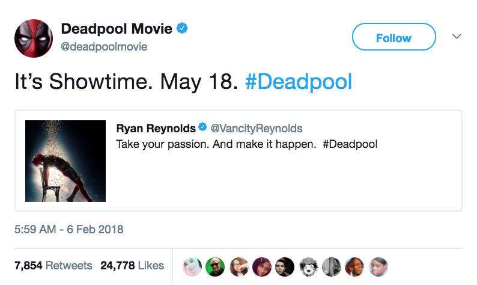Click Deadpool Movie's blue verified badge
The width and height of the screenshot is (477, 285).
click(184, 28)
